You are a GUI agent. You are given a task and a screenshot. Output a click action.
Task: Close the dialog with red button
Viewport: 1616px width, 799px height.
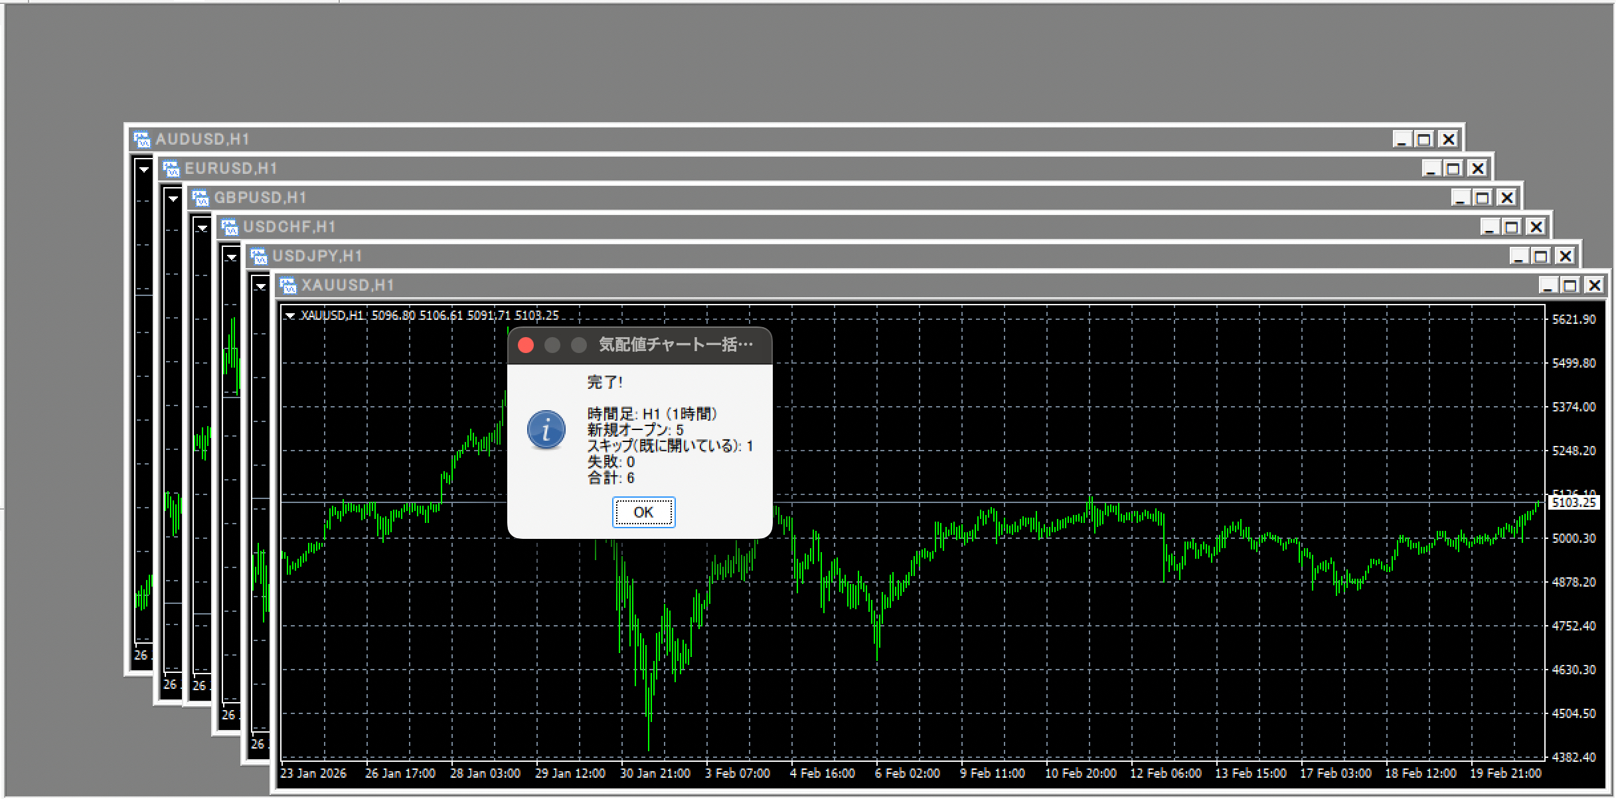[x=526, y=345]
